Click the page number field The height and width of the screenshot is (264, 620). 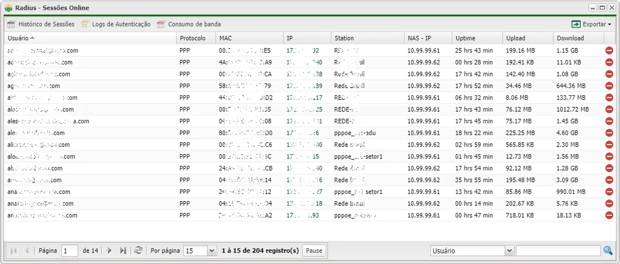(69, 251)
